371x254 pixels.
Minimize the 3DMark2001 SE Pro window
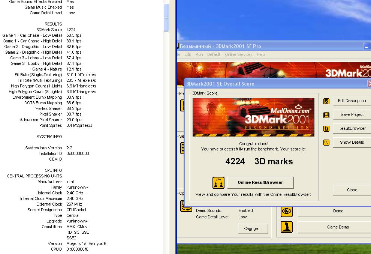click(366, 46)
